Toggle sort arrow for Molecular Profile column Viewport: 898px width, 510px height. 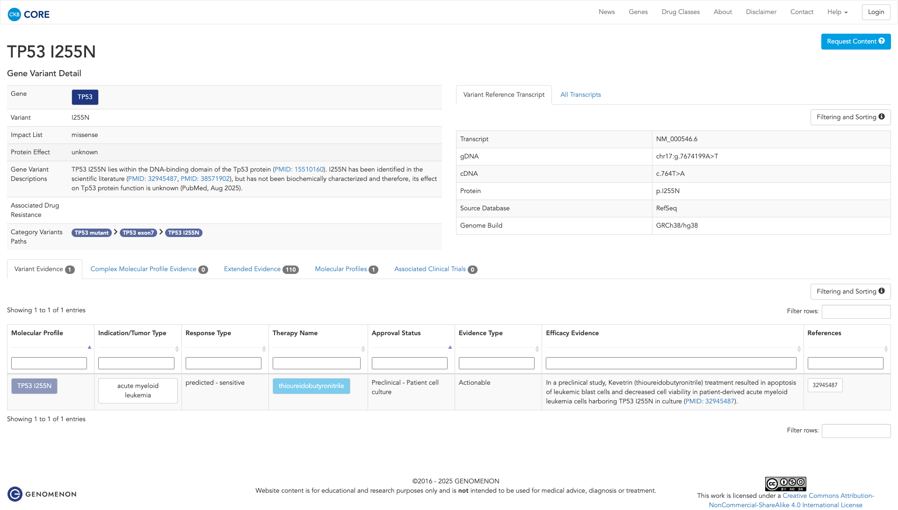pos(89,347)
